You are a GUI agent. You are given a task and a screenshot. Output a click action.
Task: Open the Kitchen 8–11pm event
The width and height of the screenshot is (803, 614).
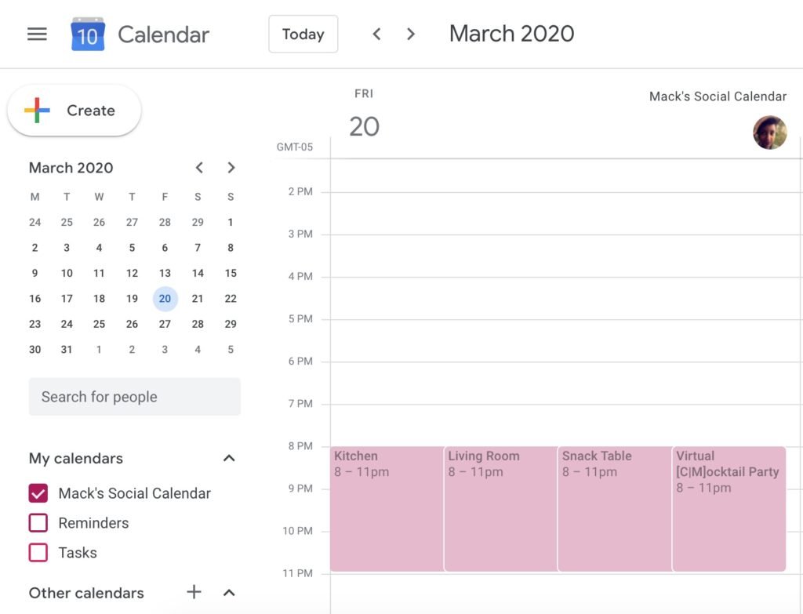(387, 508)
